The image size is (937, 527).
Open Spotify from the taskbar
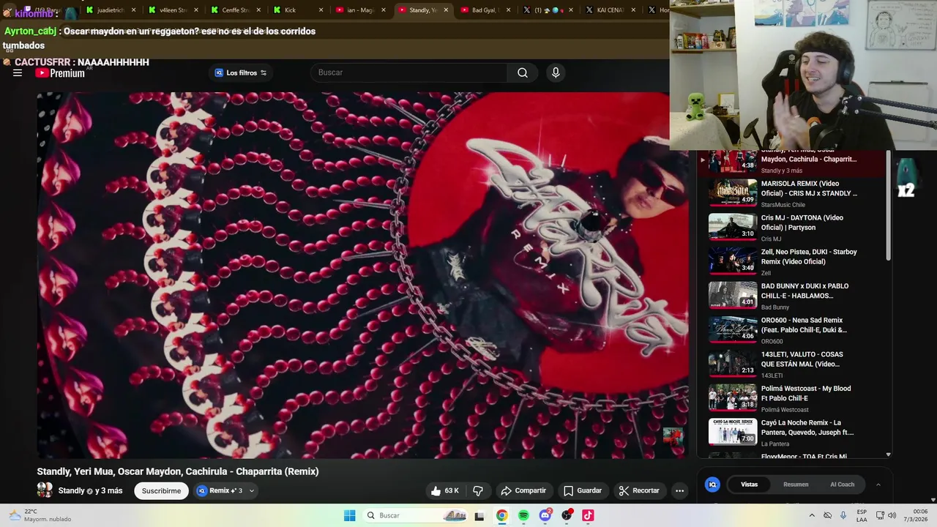[523, 515]
